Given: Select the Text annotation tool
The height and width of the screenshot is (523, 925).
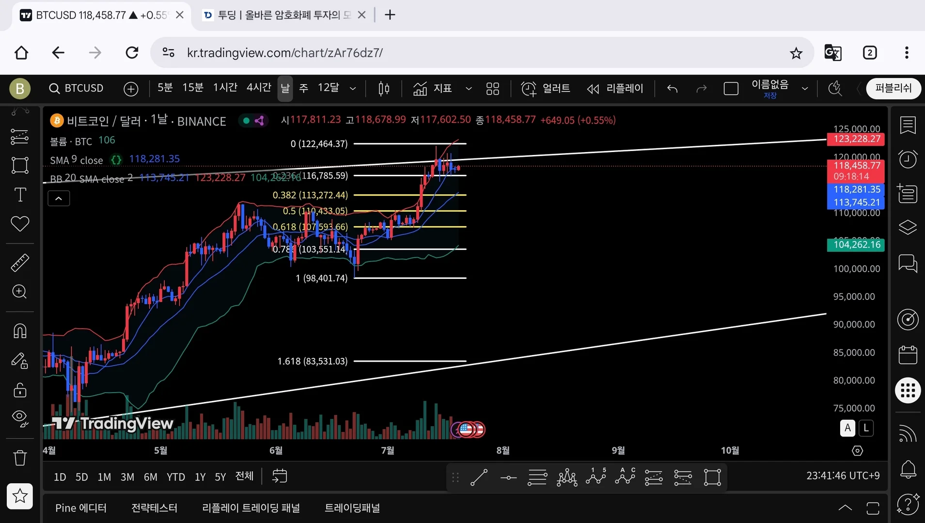Looking at the screenshot, I should point(20,195).
